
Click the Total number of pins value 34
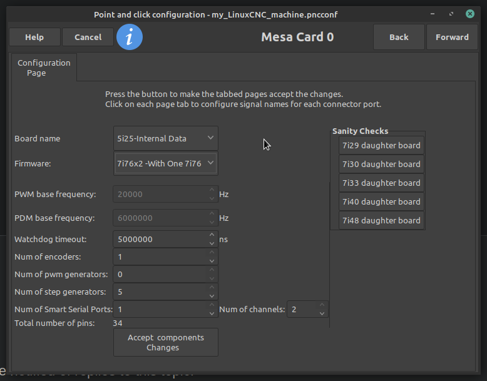point(118,323)
